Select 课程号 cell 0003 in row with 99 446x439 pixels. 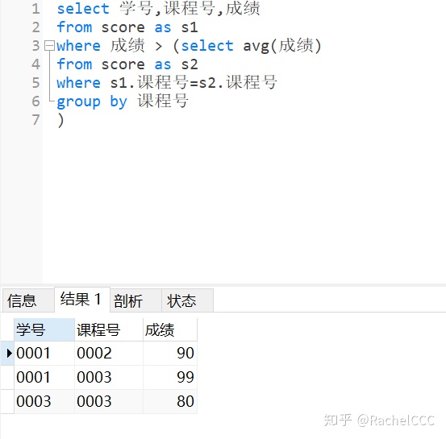click(109, 377)
